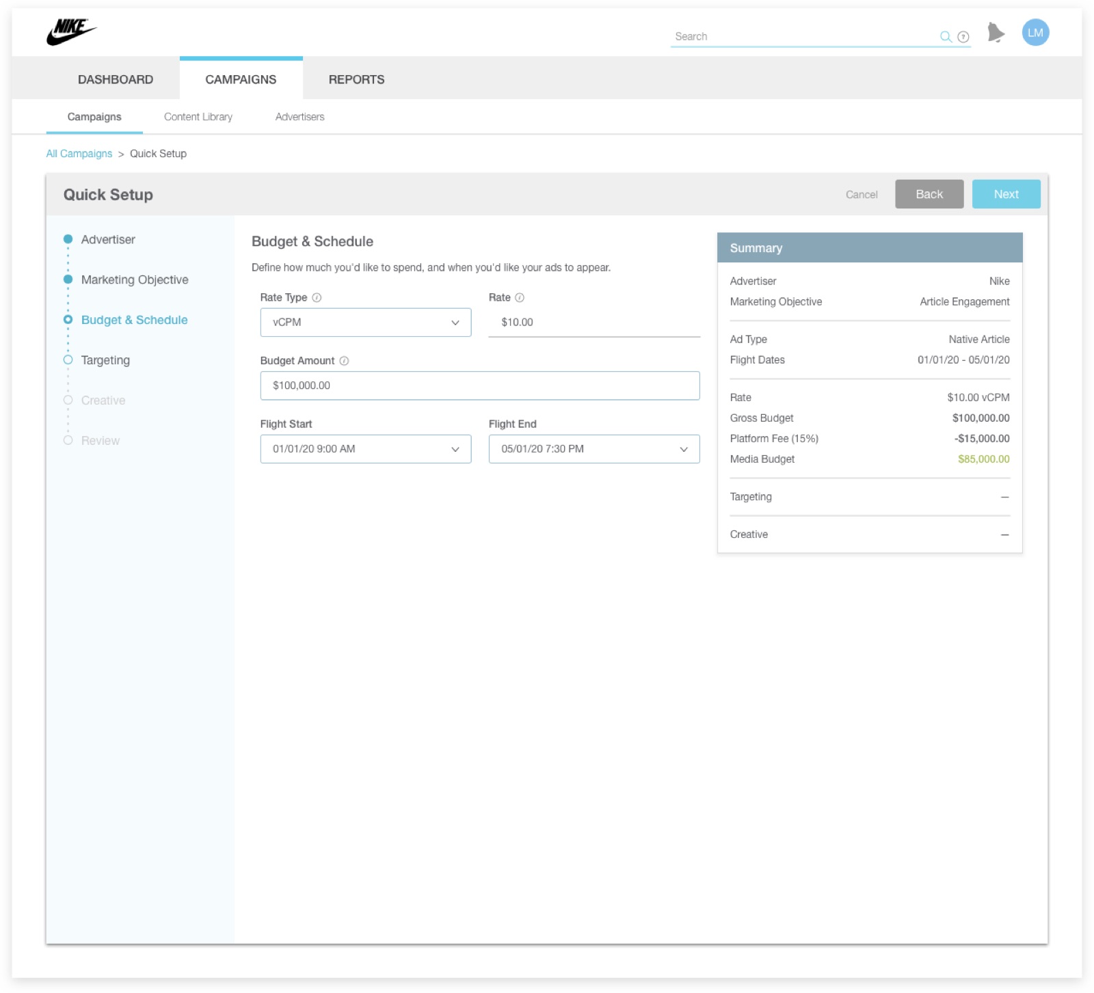Switch to the DASHBOARD tab
1094x993 pixels.
(116, 79)
